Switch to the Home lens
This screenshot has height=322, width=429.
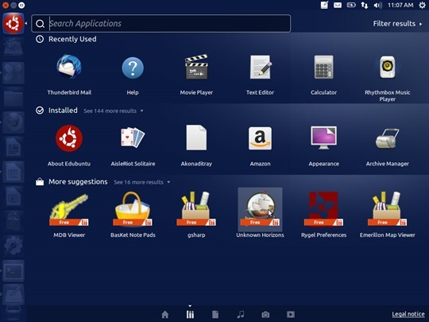click(165, 314)
